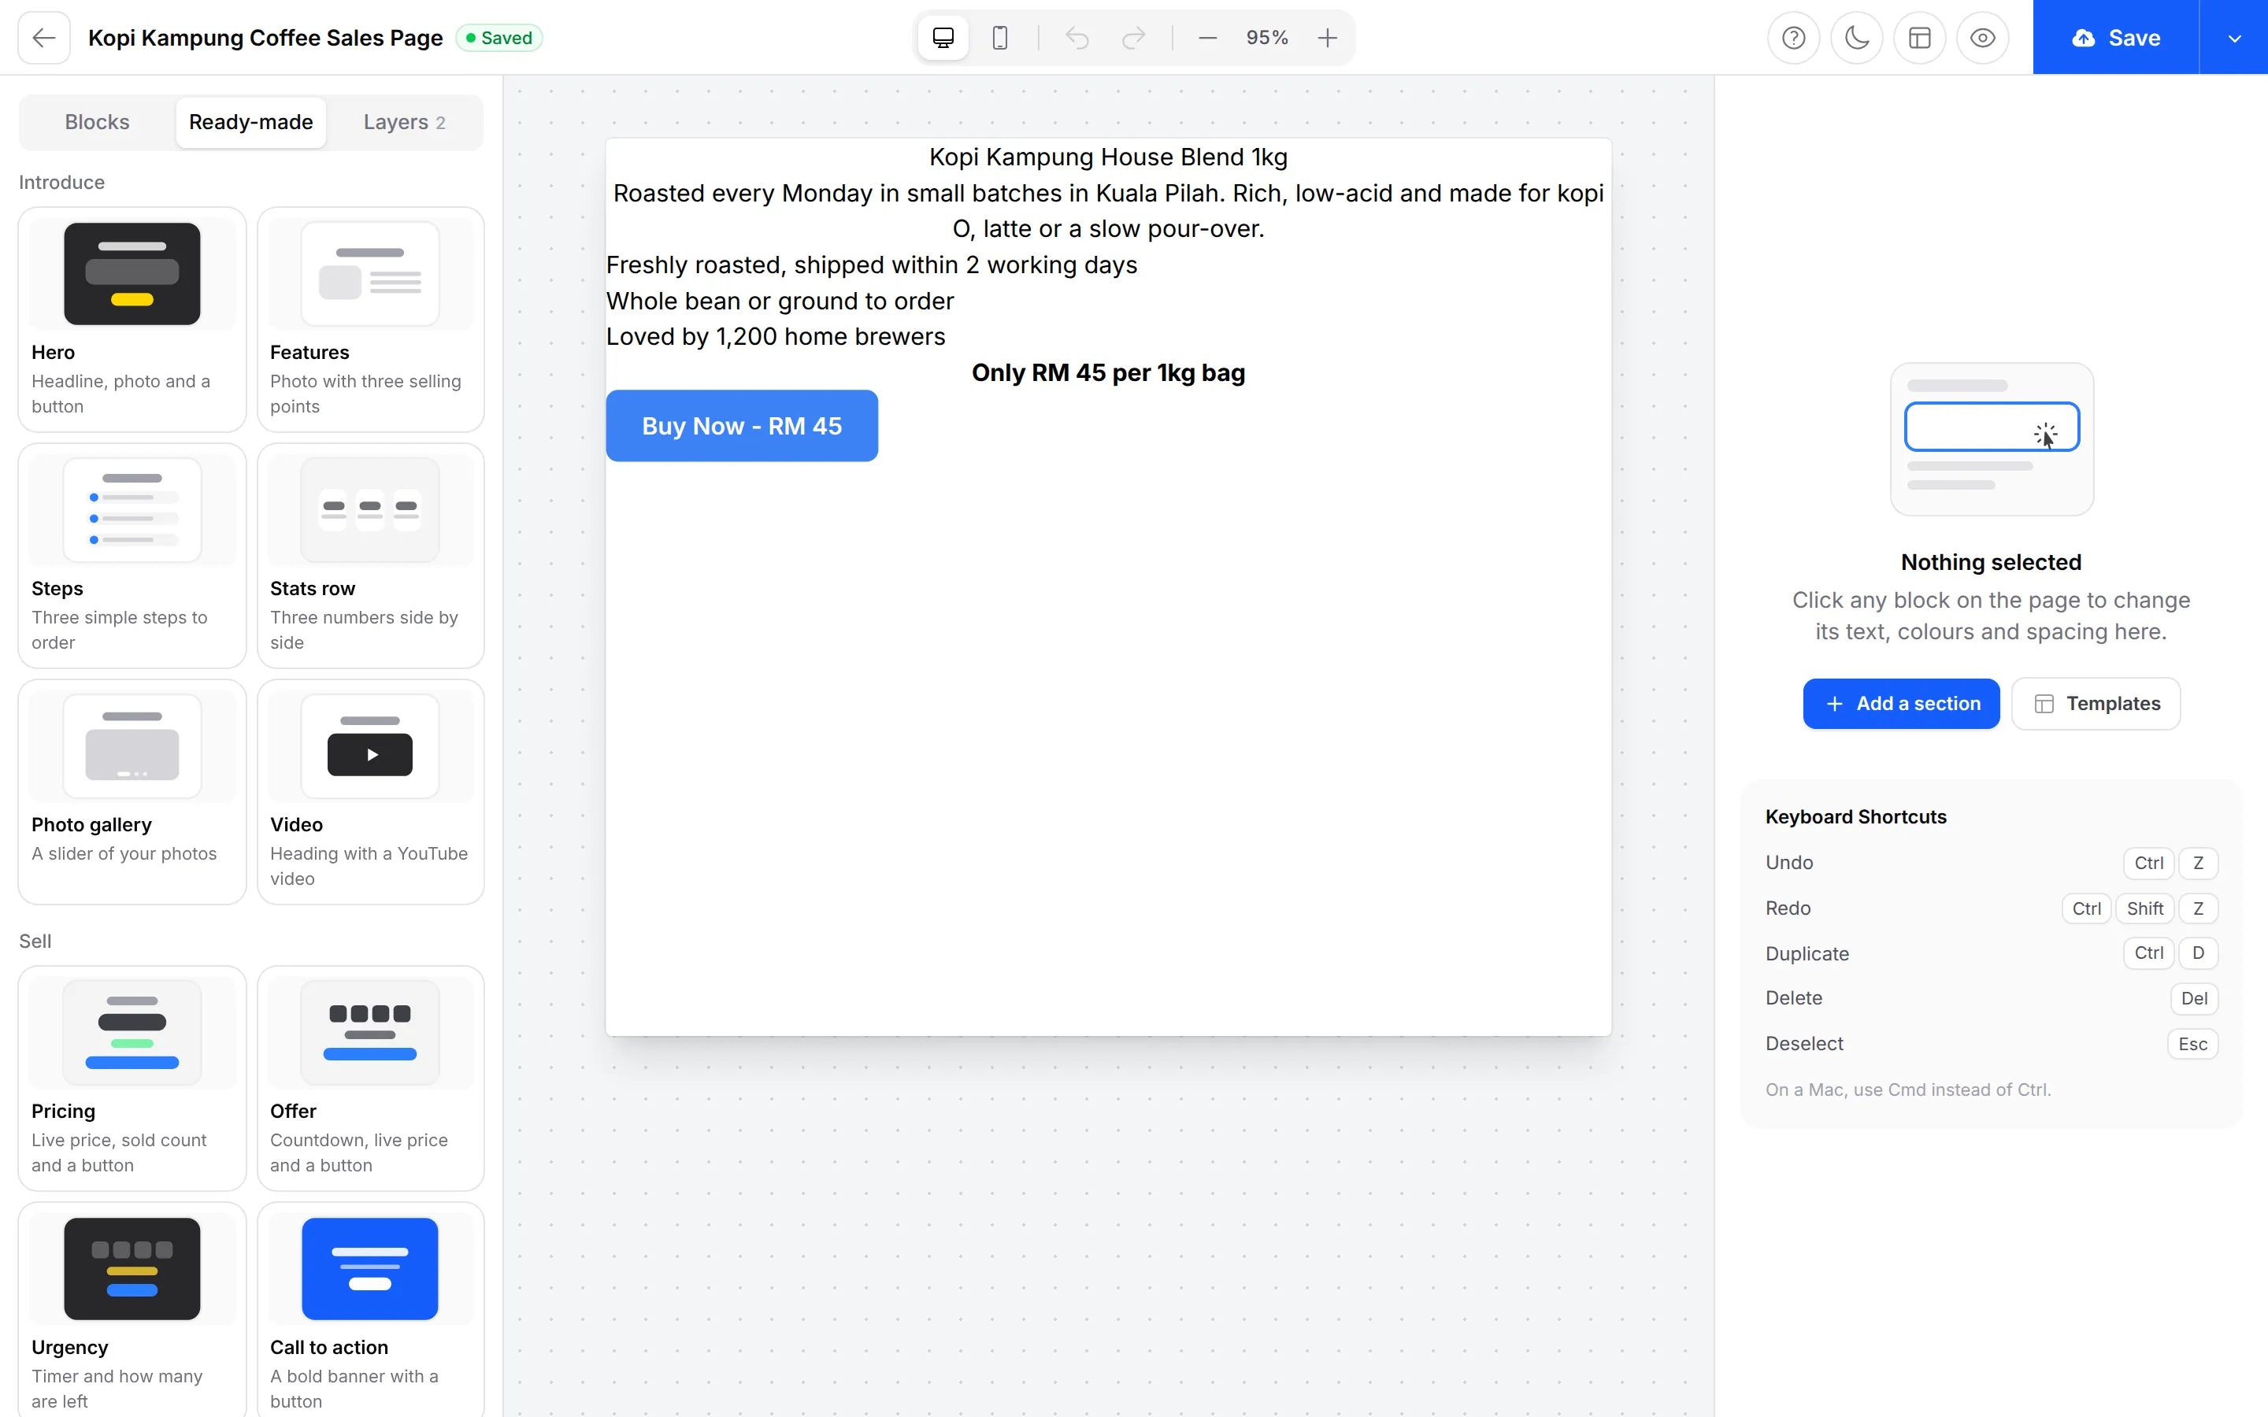This screenshot has height=1417, width=2268.
Task: Toggle dark mode moon icon
Action: pyautogui.click(x=1857, y=38)
